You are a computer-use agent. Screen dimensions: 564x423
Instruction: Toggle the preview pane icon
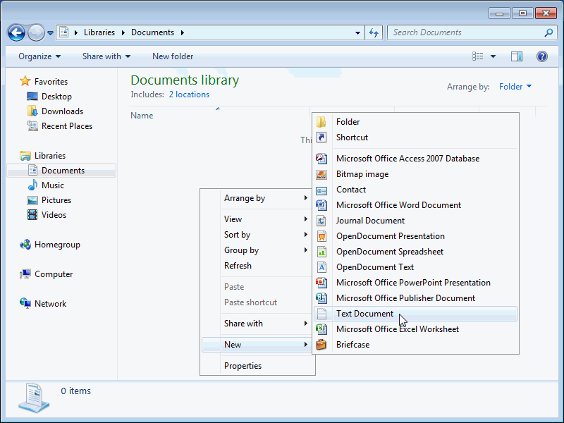tap(517, 56)
